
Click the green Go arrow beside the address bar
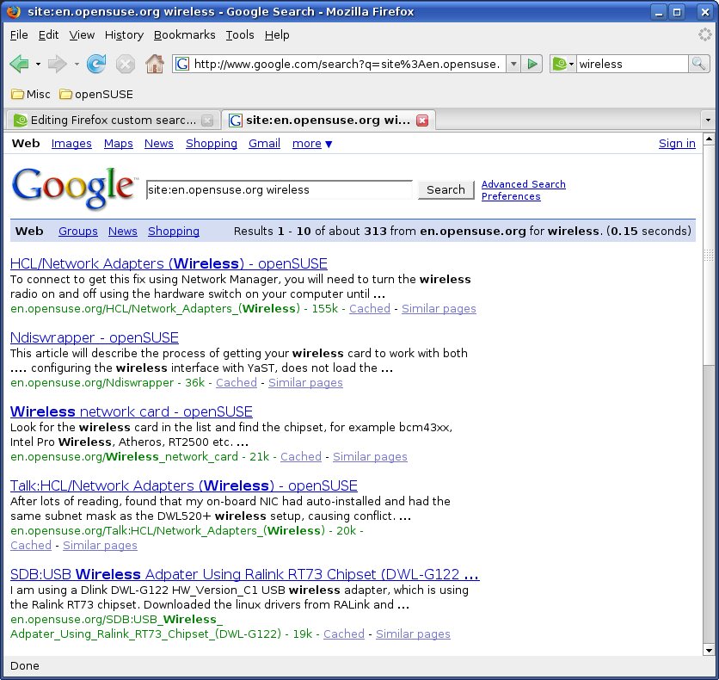click(532, 64)
